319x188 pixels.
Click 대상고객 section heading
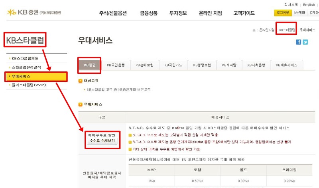91,81
